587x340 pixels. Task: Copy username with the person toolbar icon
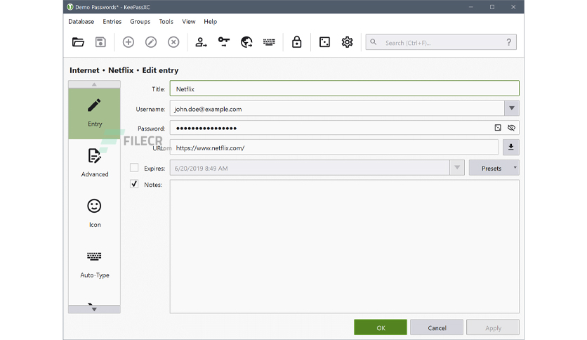pyautogui.click(x=201, y=42)
